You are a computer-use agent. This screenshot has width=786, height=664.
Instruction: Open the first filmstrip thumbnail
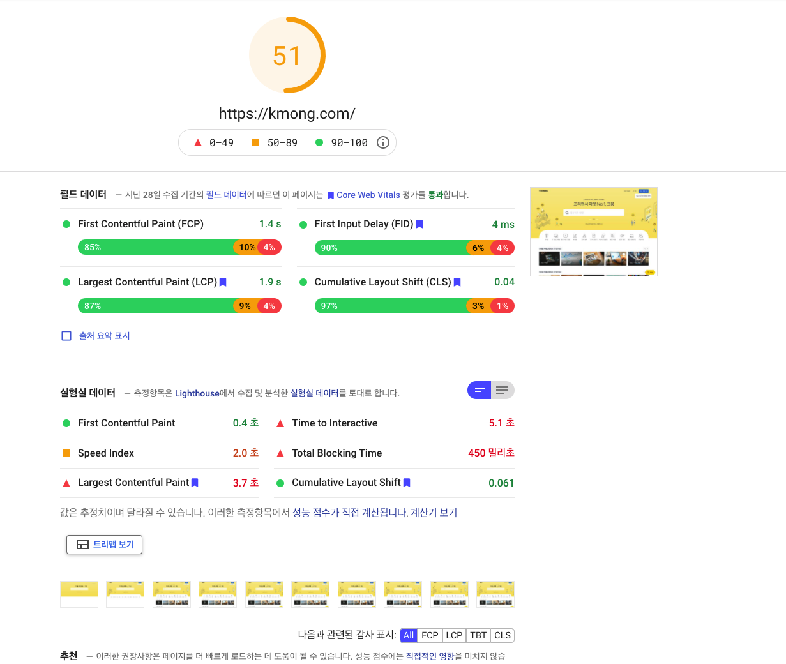pyautogui.click(x=79, y=594)
